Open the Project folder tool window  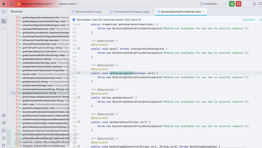[4, 11]
